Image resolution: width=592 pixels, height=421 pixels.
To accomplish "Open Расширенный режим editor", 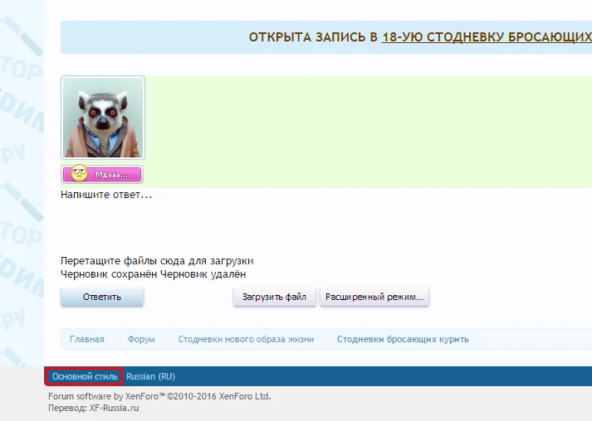I will tap(374, 297).
